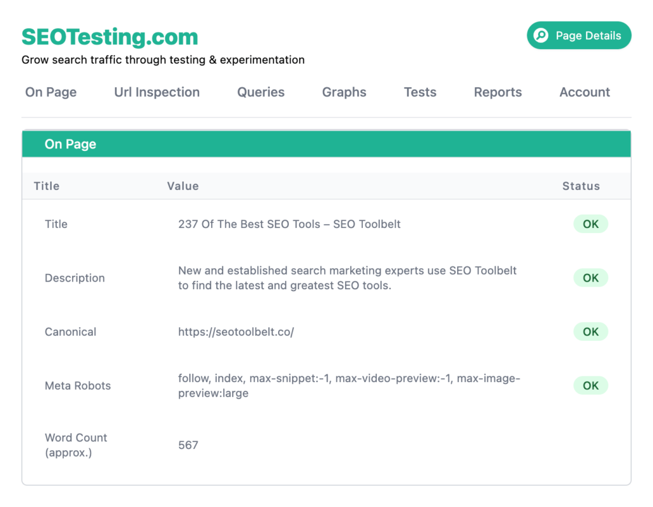View the Reports tab
The height and width of the screenshot is (507, 653).
(x=497, y=92)
